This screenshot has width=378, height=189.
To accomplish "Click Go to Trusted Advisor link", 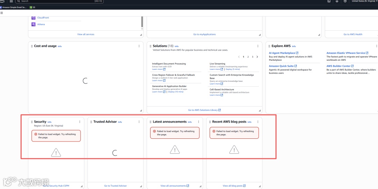I will click(115, 186).
